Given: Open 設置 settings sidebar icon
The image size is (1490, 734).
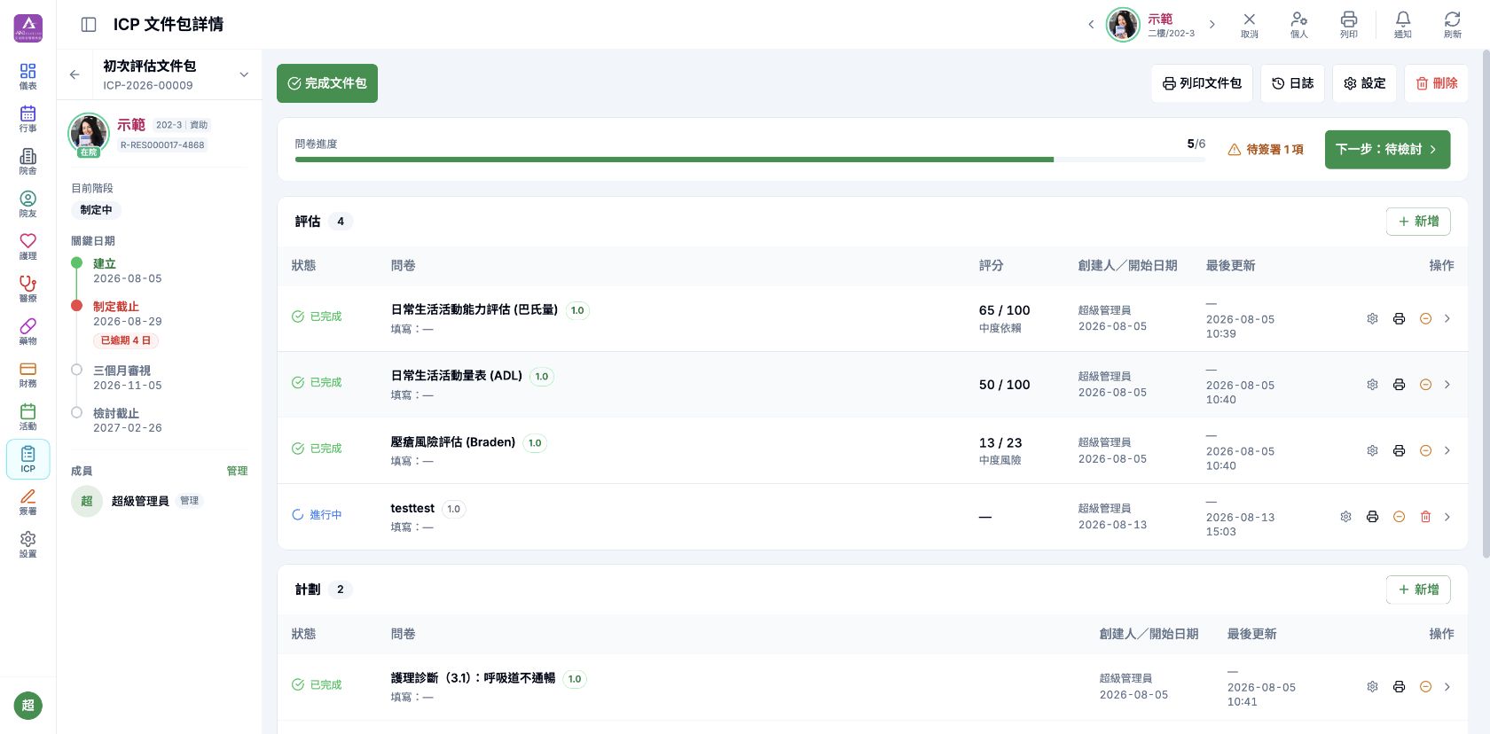Looking at the screenshot, I should [x=28, y=544].
